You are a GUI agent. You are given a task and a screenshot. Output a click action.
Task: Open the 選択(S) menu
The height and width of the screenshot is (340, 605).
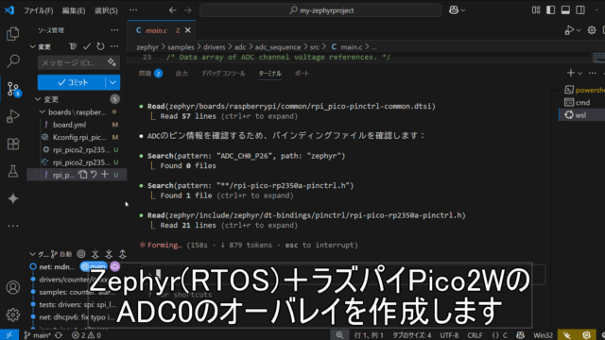point(106,10)
